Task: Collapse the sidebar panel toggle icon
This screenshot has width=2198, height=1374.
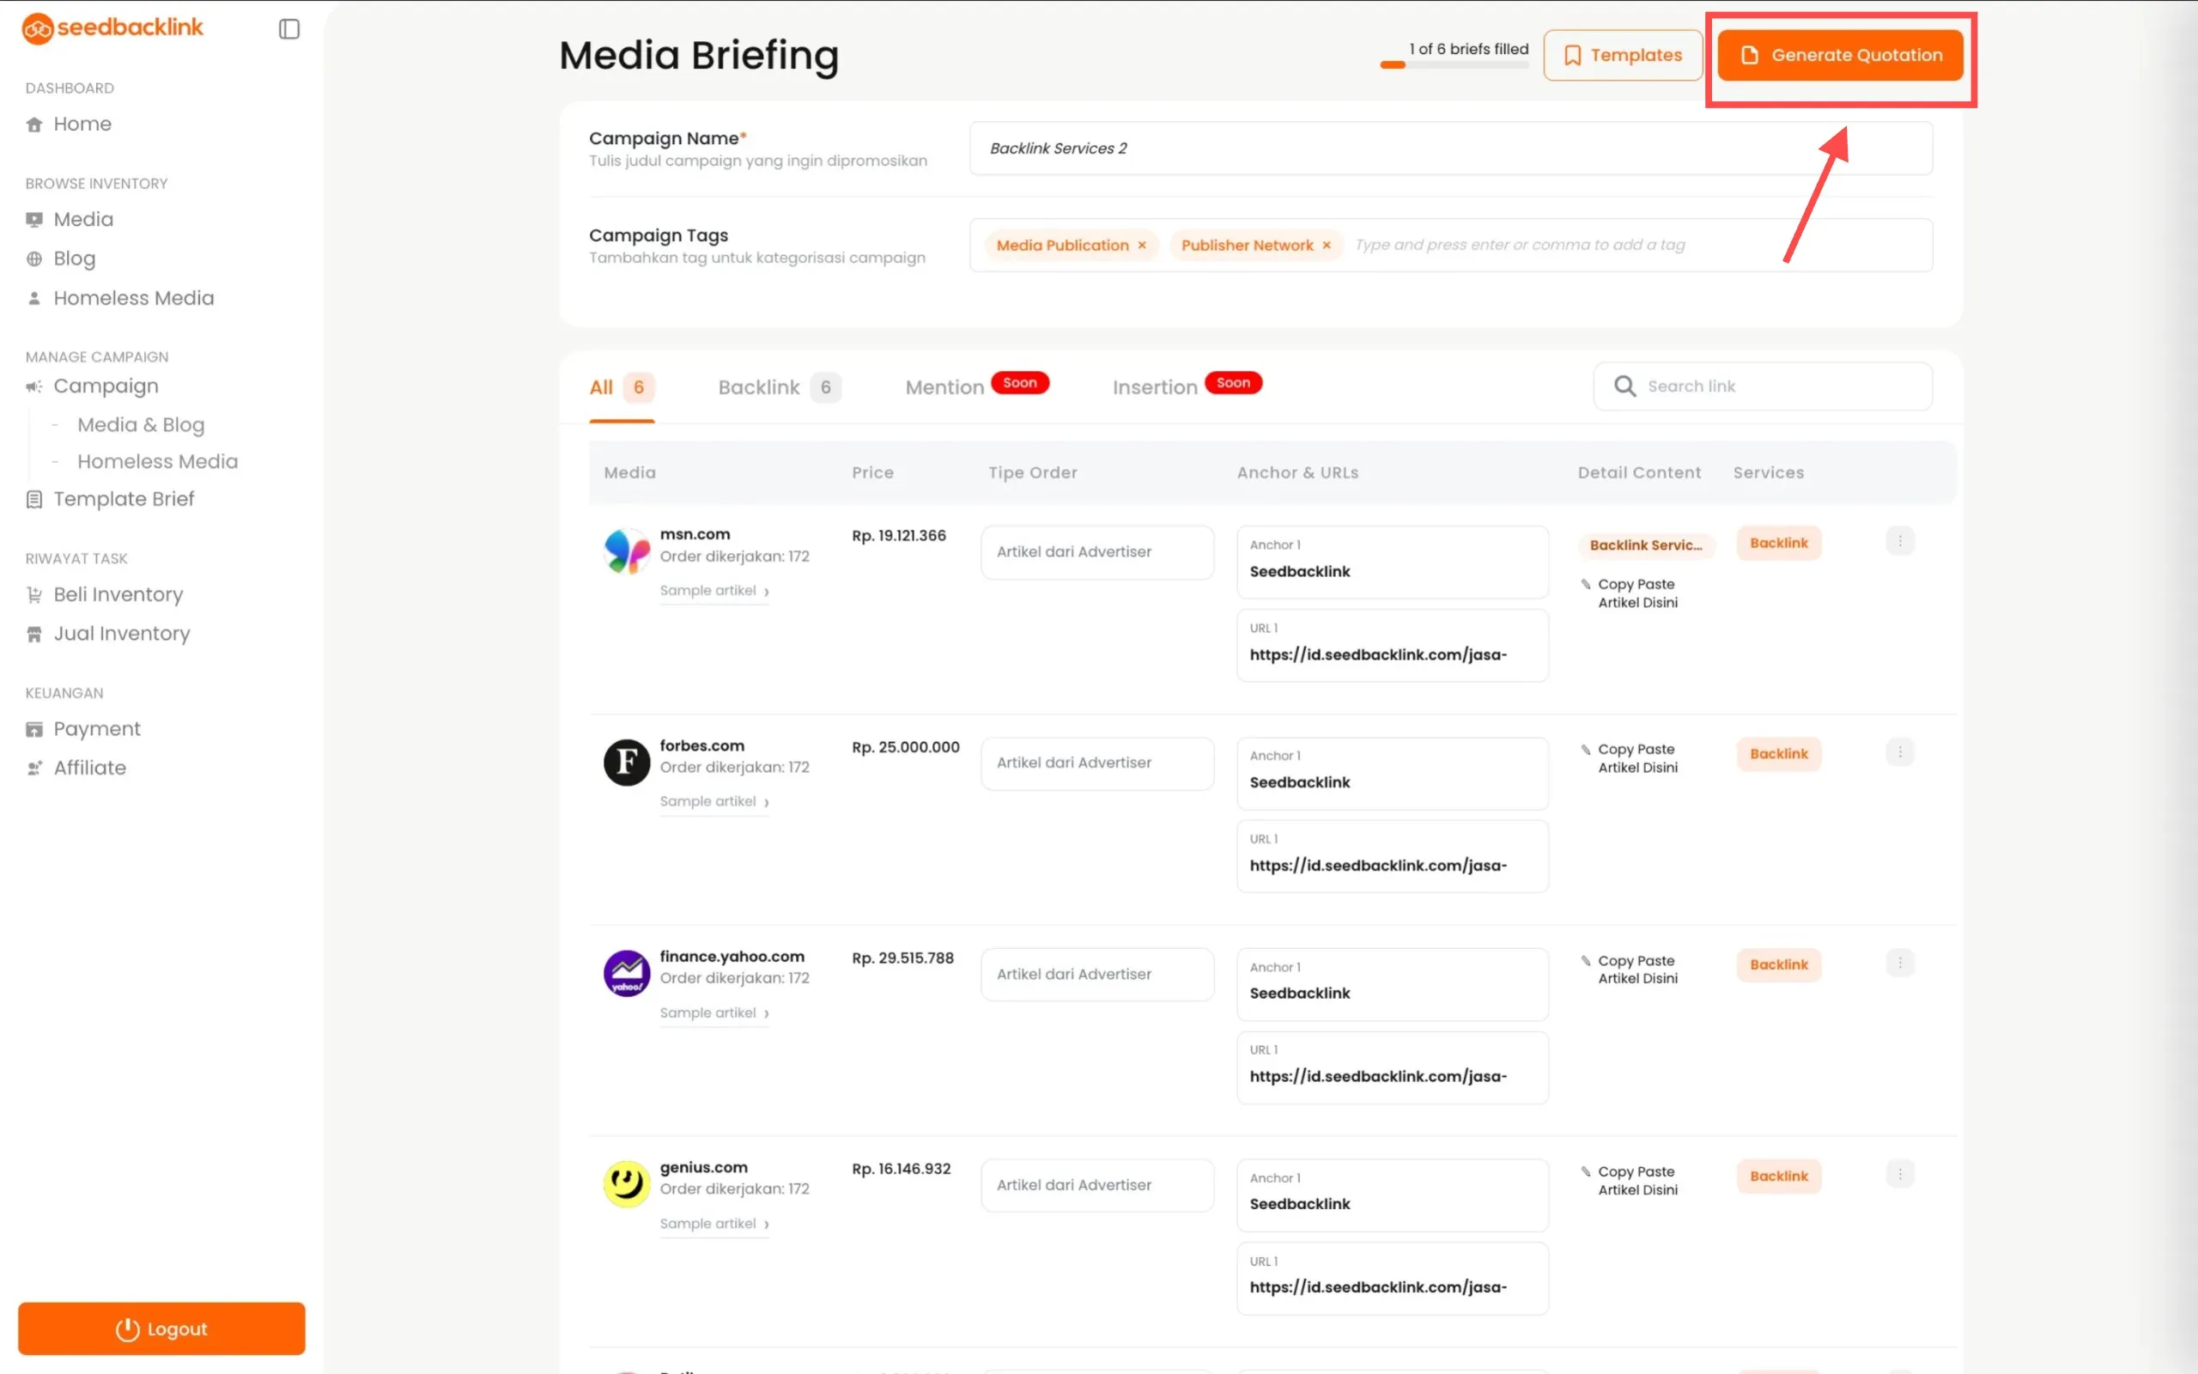Action: coord(288,29)
